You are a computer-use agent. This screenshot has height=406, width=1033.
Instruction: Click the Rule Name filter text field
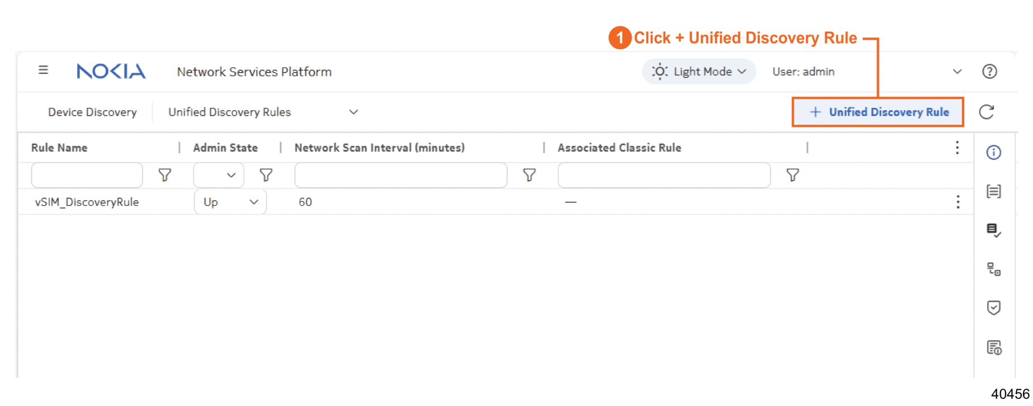87,176
